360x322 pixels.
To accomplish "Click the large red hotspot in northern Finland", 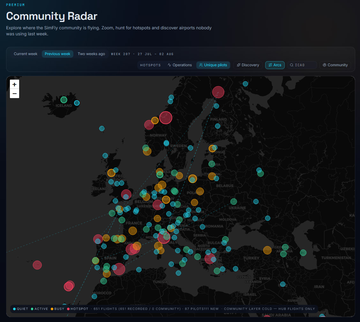I will click(218, 92).
